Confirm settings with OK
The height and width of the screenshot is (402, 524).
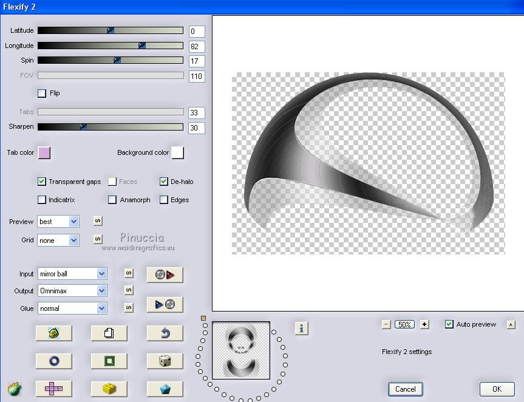[497, 389]
